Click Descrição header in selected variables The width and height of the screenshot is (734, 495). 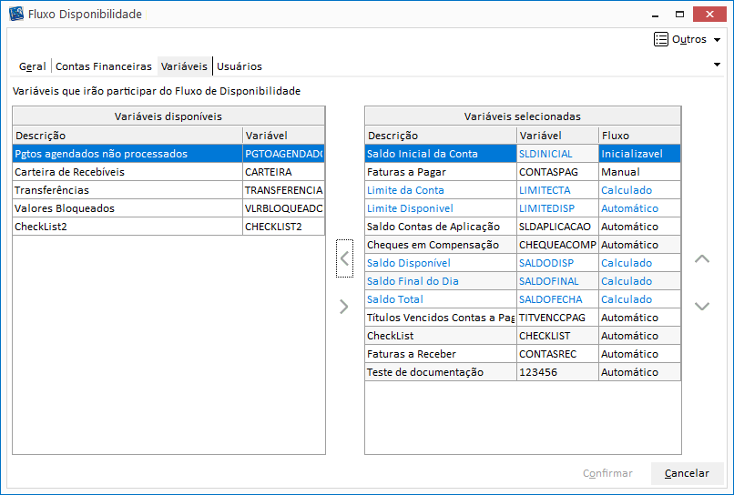441,136
